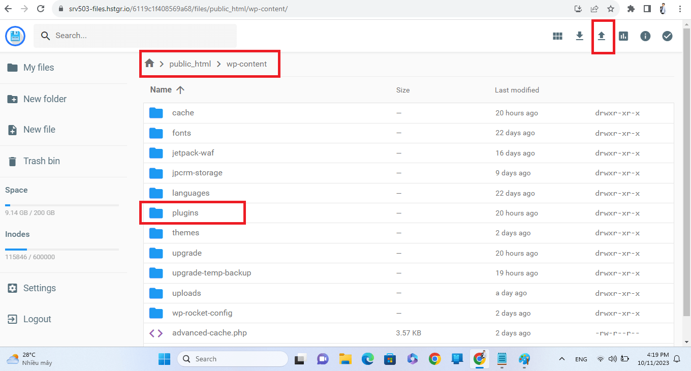Click the home icon in the breadcrumb
The height and width of the screenshot is (371, 691).
tap(149, 64)
